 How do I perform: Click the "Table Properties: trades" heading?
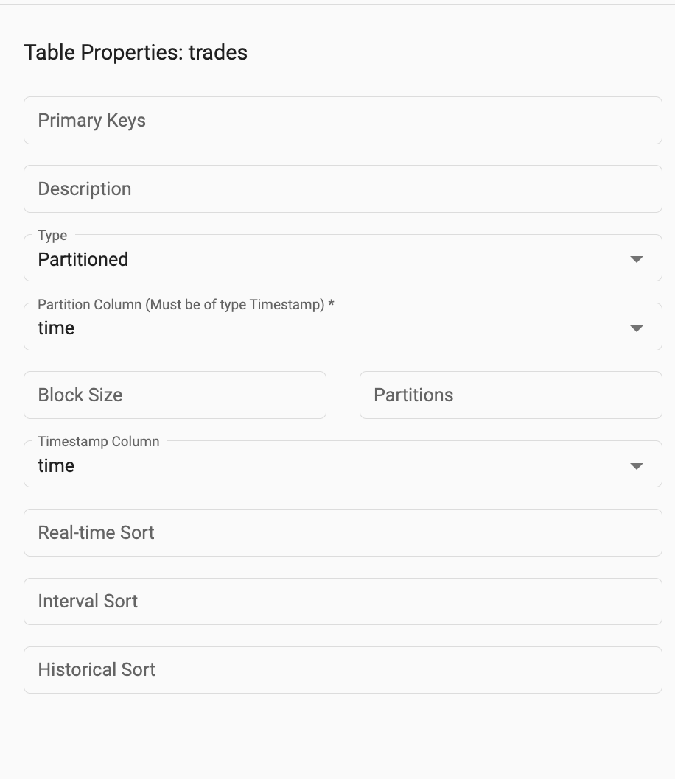tap(136, 53)
